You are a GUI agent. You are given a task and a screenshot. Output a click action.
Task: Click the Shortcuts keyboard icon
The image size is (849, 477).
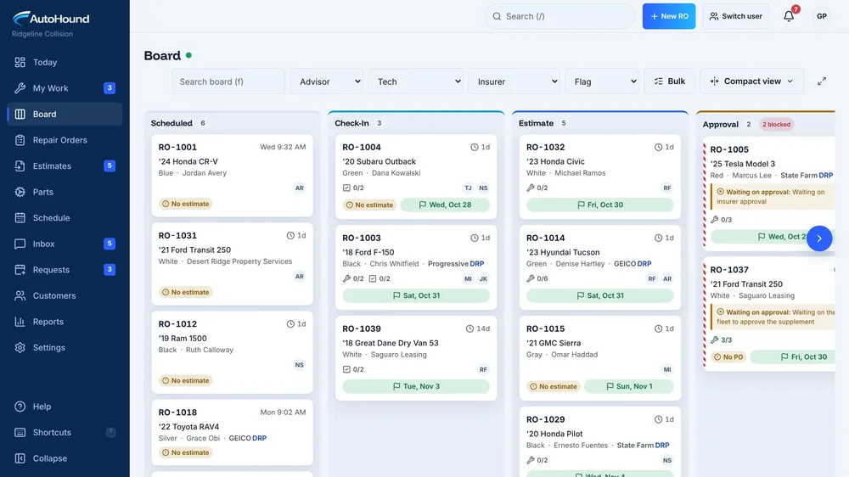tap(20, 432)
